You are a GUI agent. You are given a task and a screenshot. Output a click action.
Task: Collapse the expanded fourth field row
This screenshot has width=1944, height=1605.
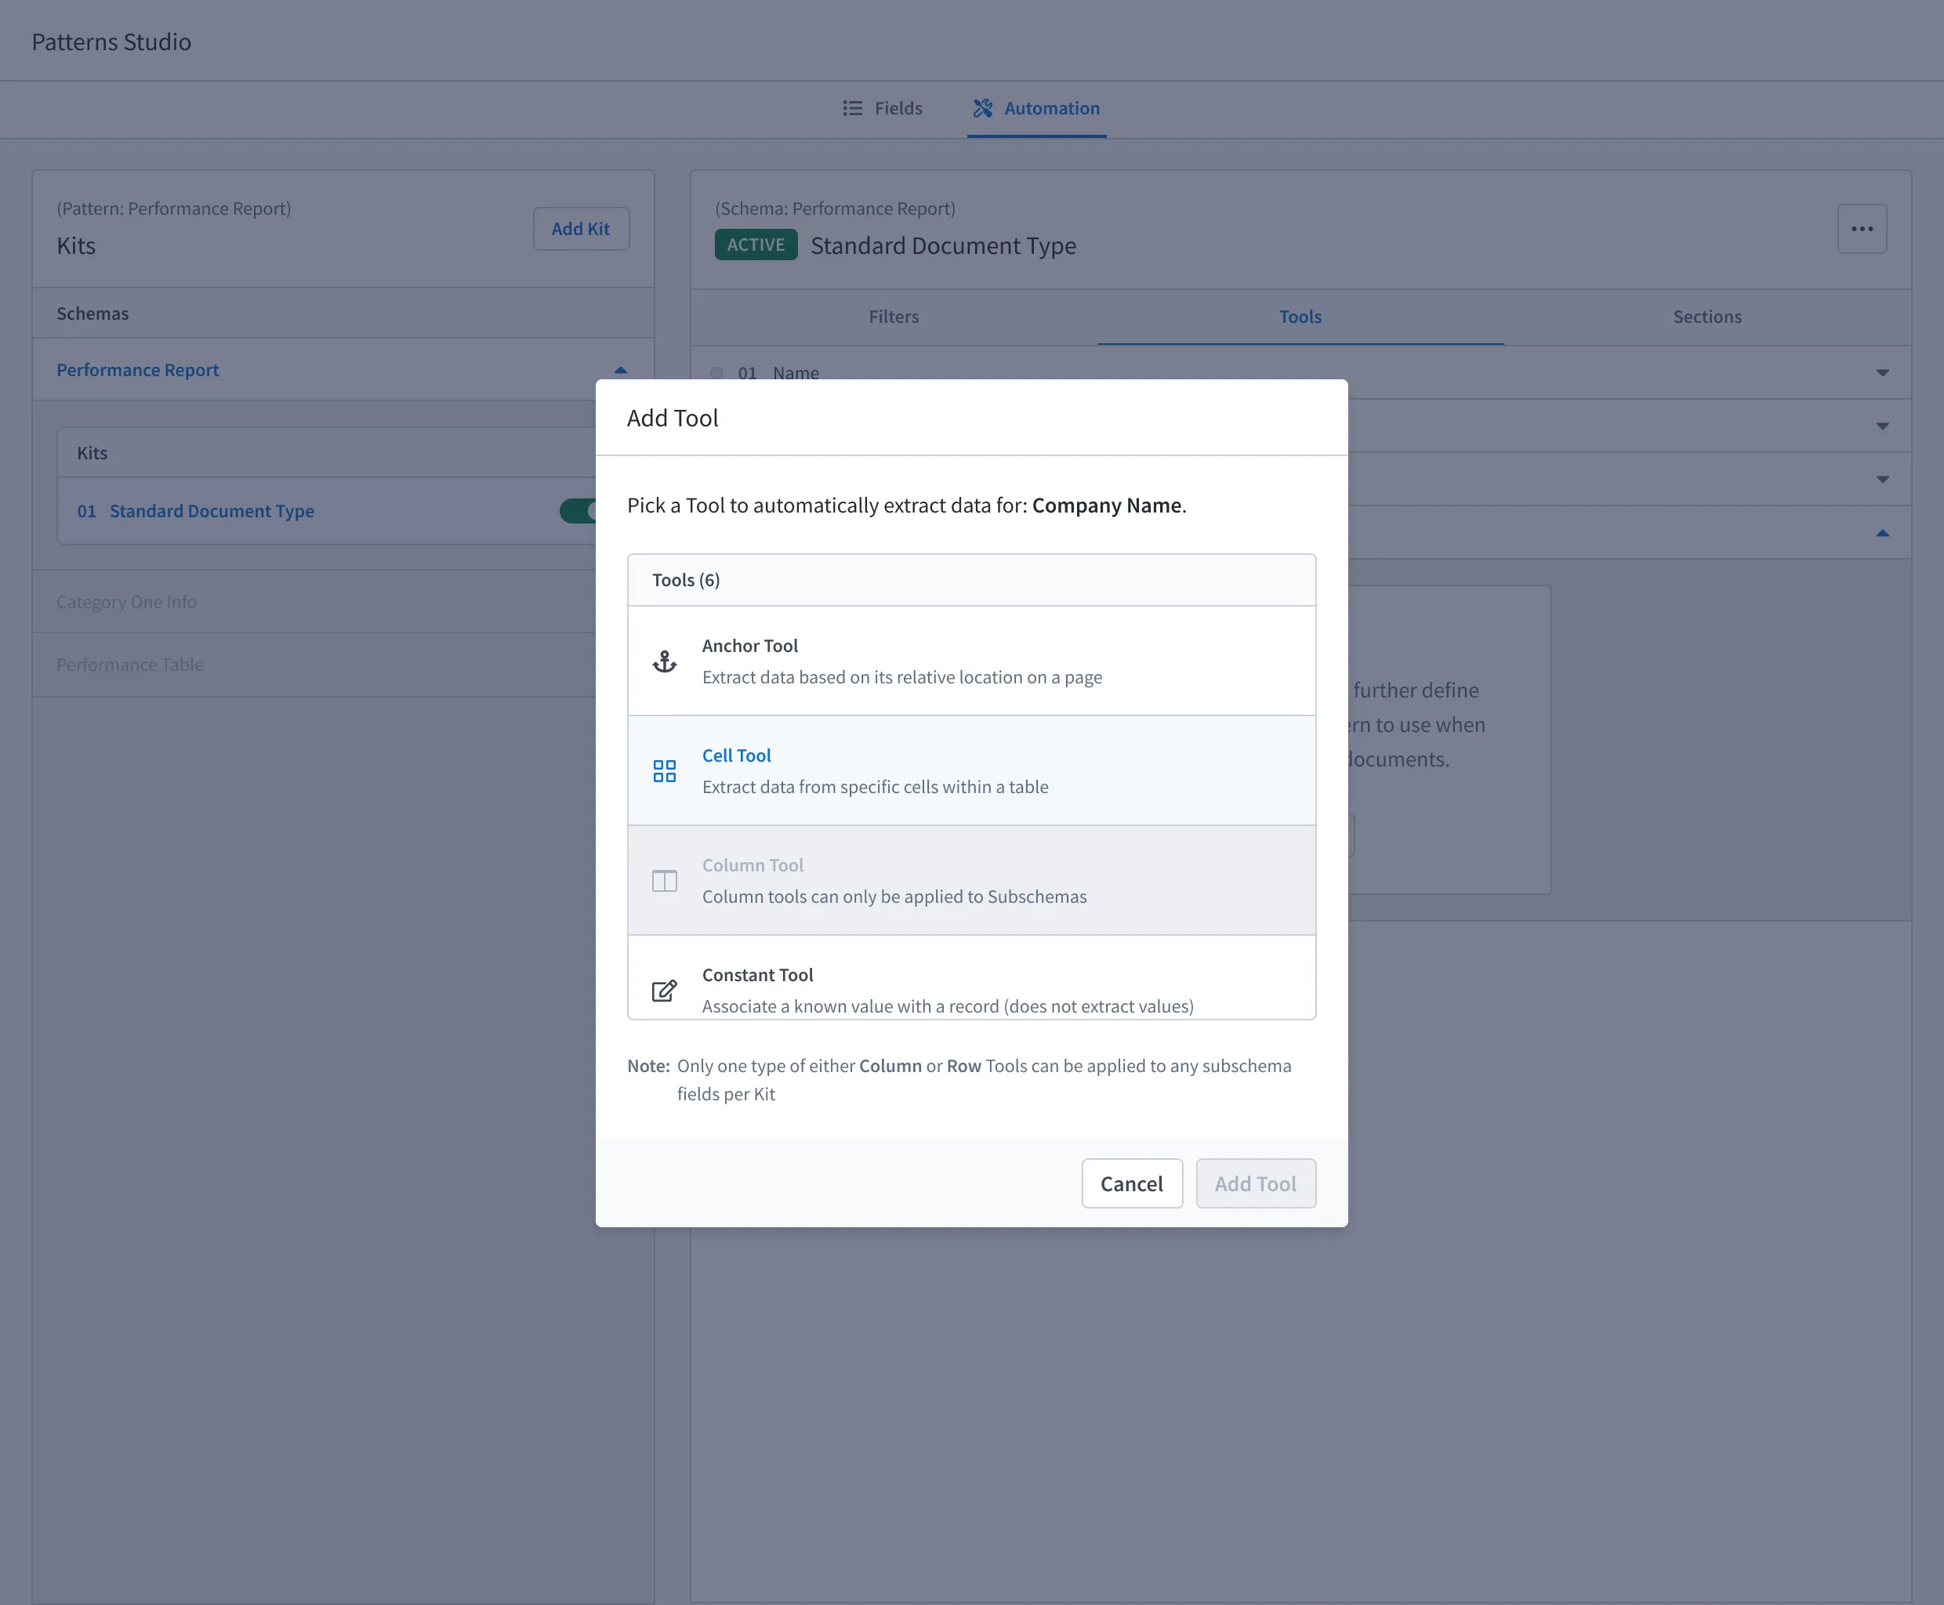(1882, 533)
